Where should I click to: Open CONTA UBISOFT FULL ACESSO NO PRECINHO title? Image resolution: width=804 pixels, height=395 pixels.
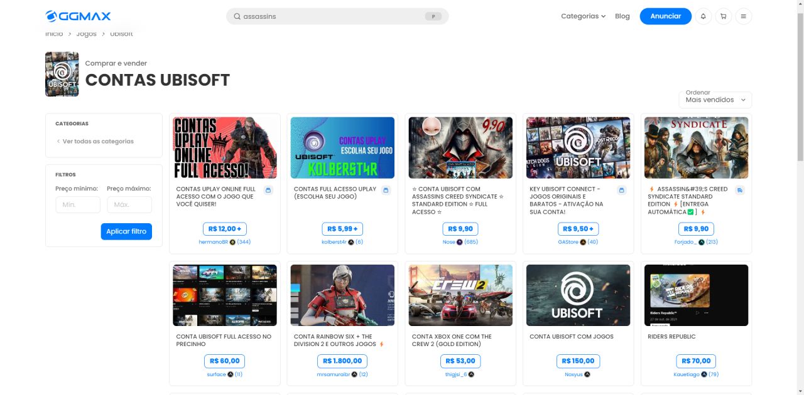[224, 340]
